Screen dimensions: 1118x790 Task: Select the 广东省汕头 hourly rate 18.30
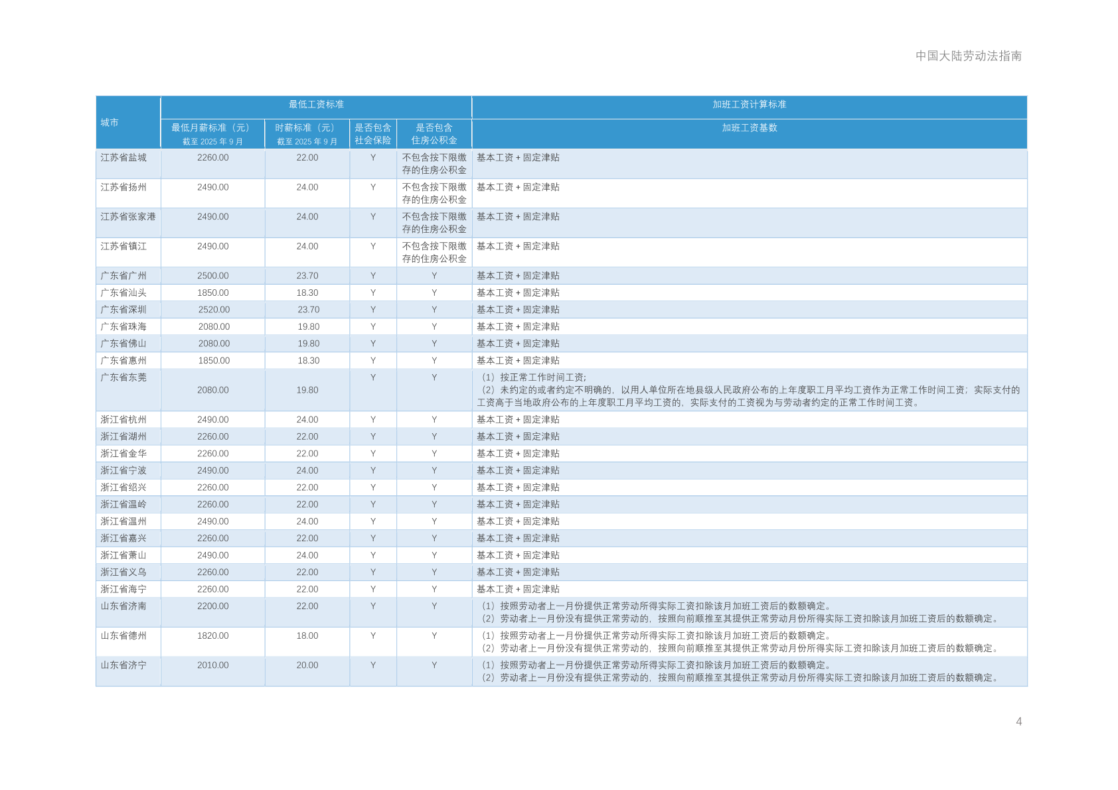pyautogui.click(x=307, y=293)
